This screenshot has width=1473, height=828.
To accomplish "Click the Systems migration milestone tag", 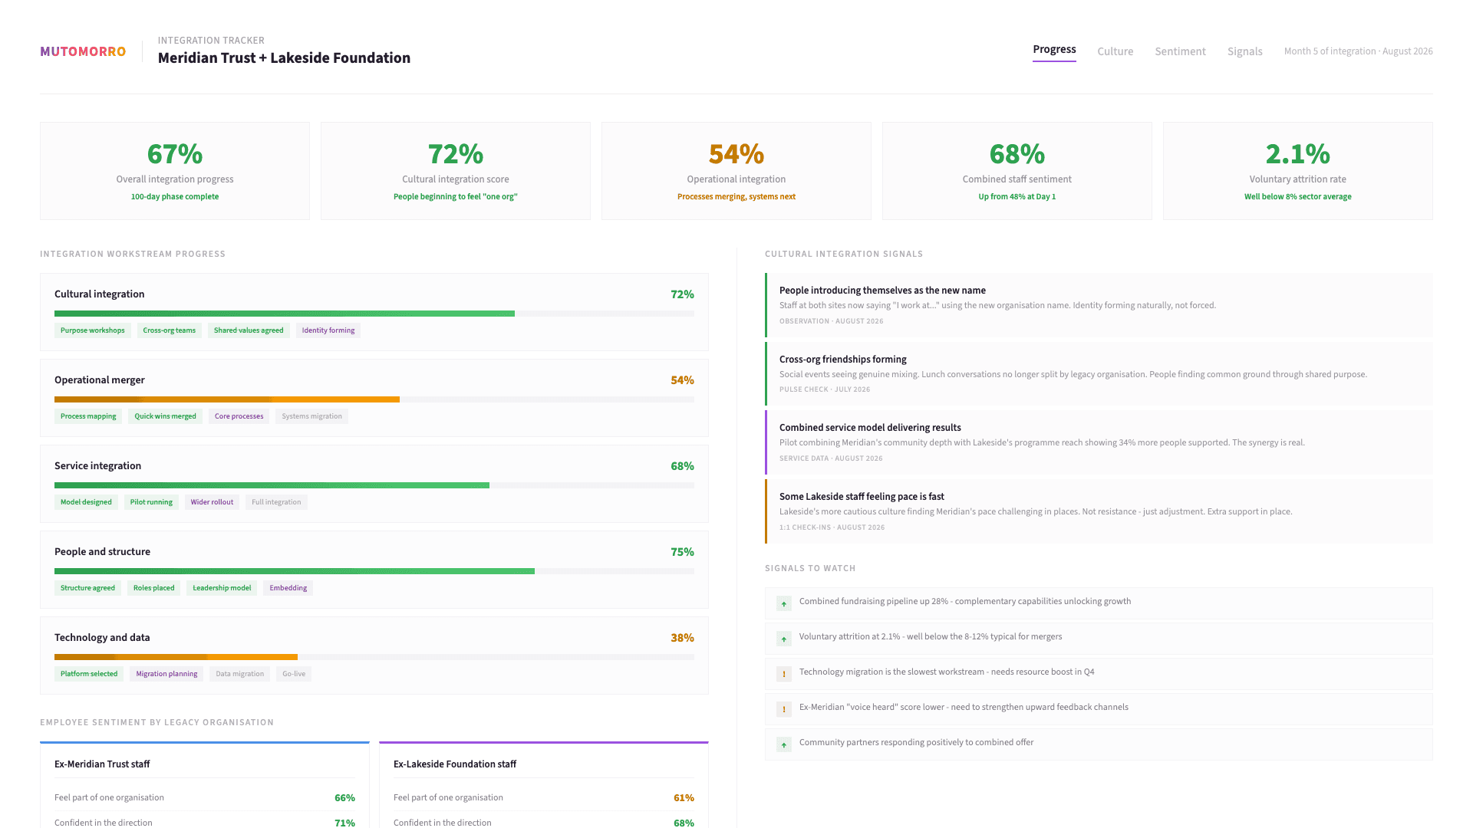I will point(311,416).
